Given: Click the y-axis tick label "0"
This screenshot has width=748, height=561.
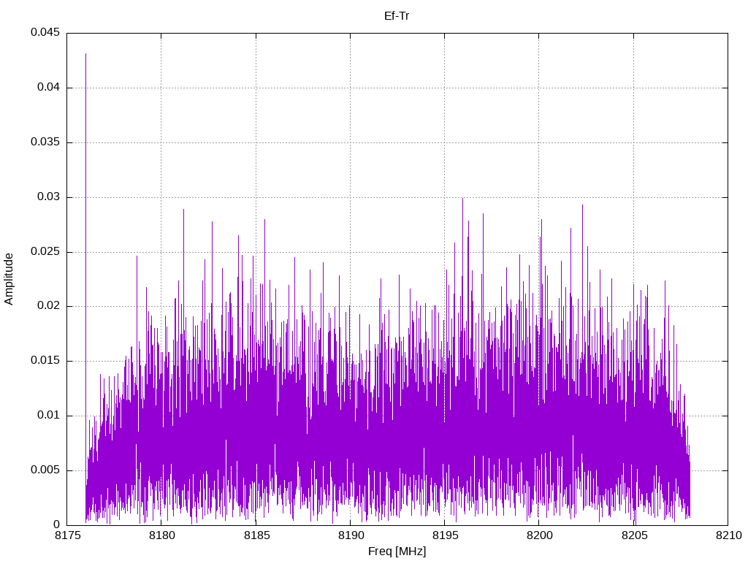Looking at the screenshot, I should 57,524.
